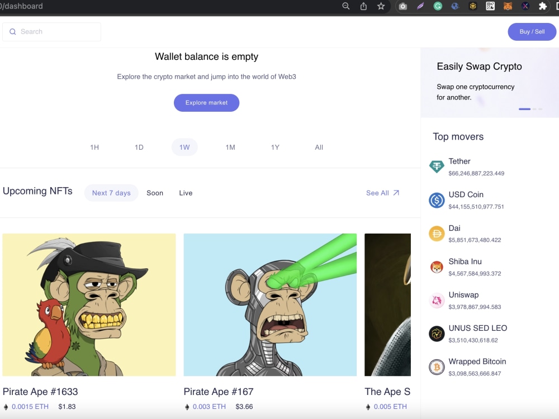
Task: Select the 1M time range
Action: click(230, 147)
